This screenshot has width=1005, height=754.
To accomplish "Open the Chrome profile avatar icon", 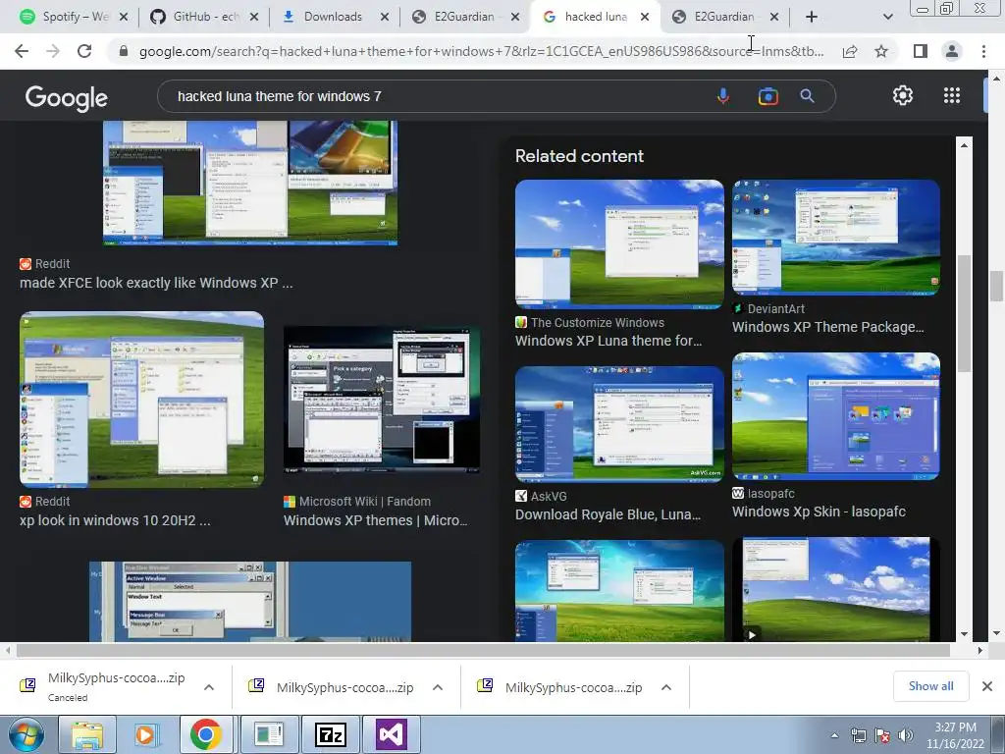I will pyautogui.click(x=952, y=51).
